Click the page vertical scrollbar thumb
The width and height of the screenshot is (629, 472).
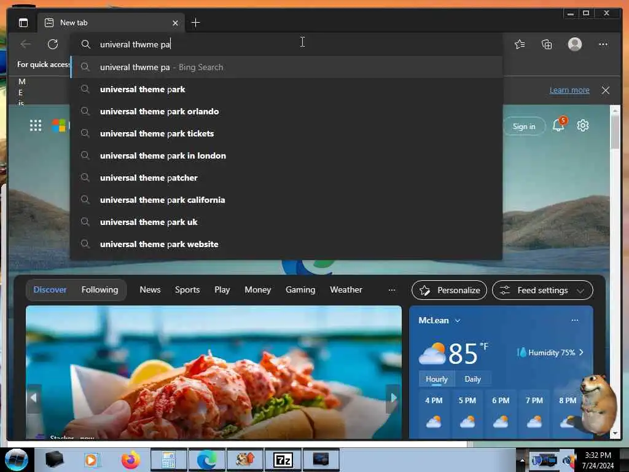pos(614,132)
